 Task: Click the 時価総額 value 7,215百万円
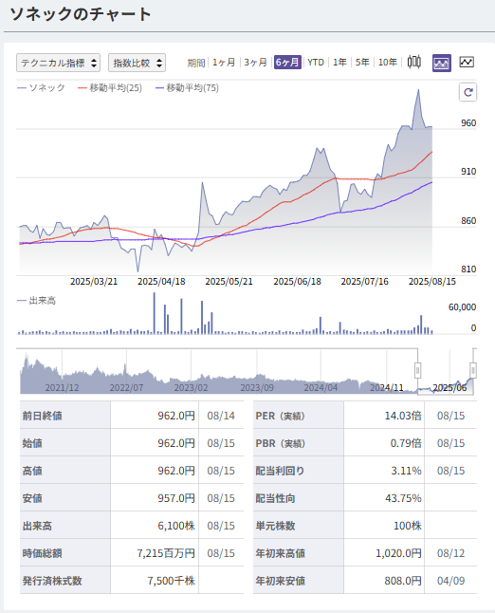coord(166,553)
